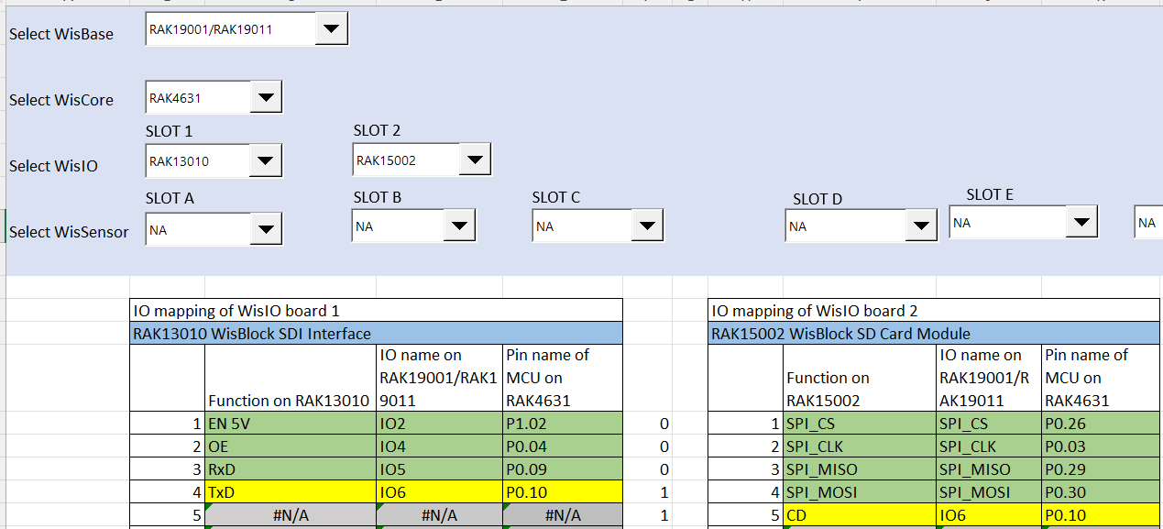Click the IO4 cell in board 1 table

tap(439, 447)
